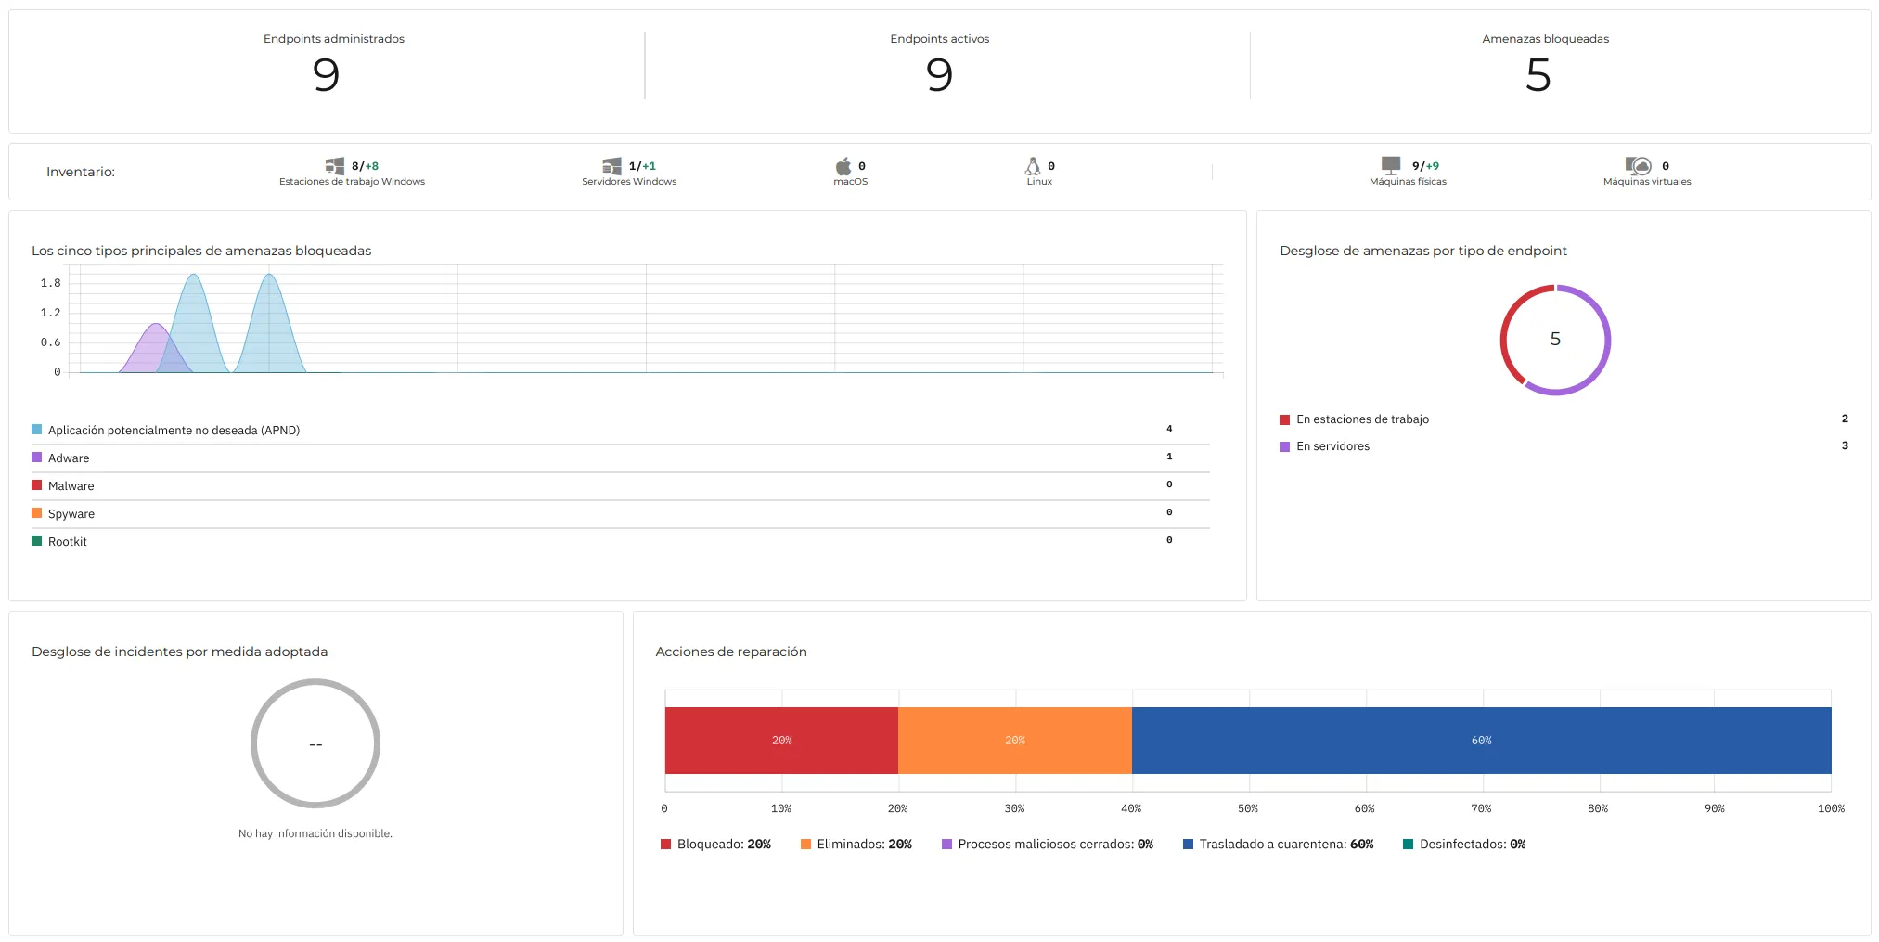Screen dimensions: 1879x942
Task: Click the blue 'Trasladado a cuarentena' swatch
Action: coord(1188,845)
